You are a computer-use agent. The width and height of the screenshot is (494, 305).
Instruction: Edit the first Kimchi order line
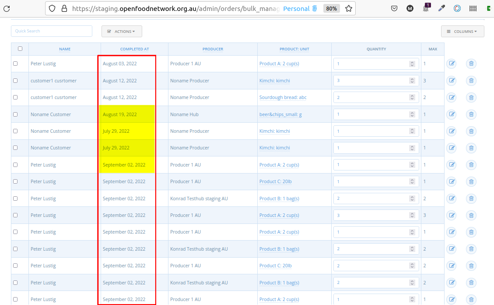452,81
